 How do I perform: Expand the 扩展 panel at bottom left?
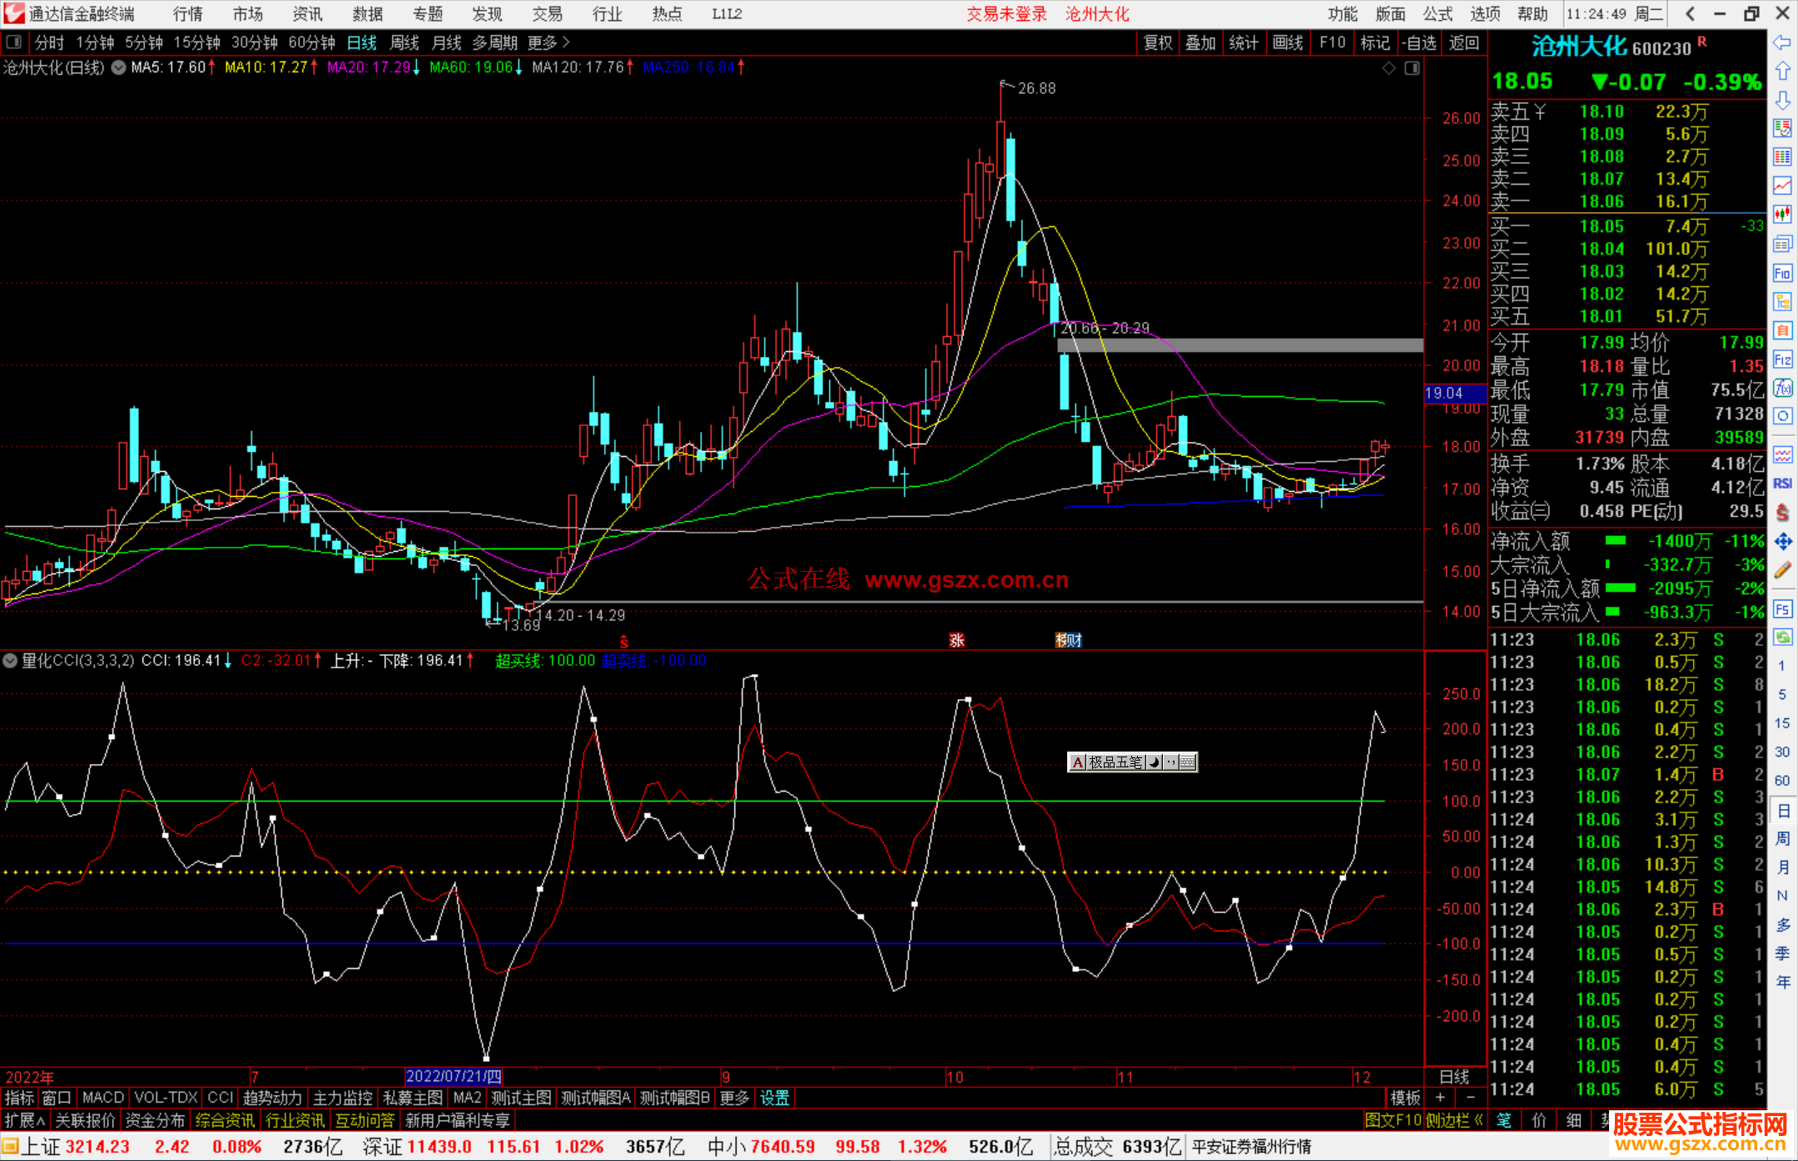click(x=24, y=1120)
